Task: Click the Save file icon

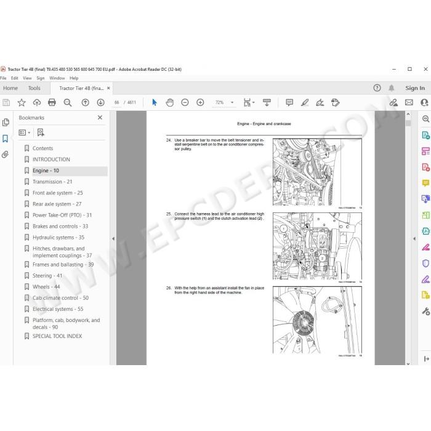Action: pyautogui.click(x=6, y=103)
